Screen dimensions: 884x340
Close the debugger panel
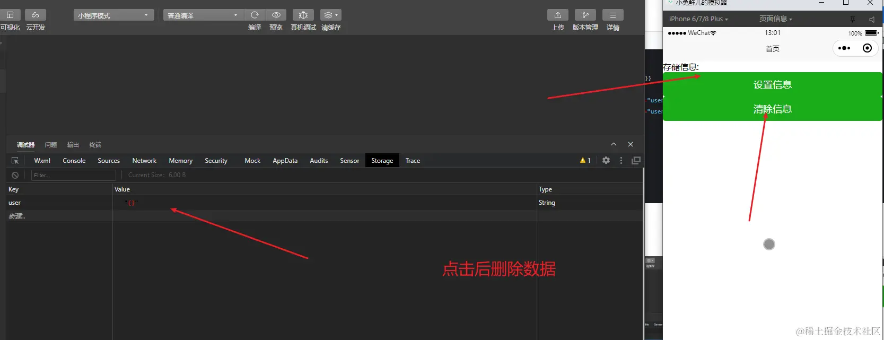631,144
